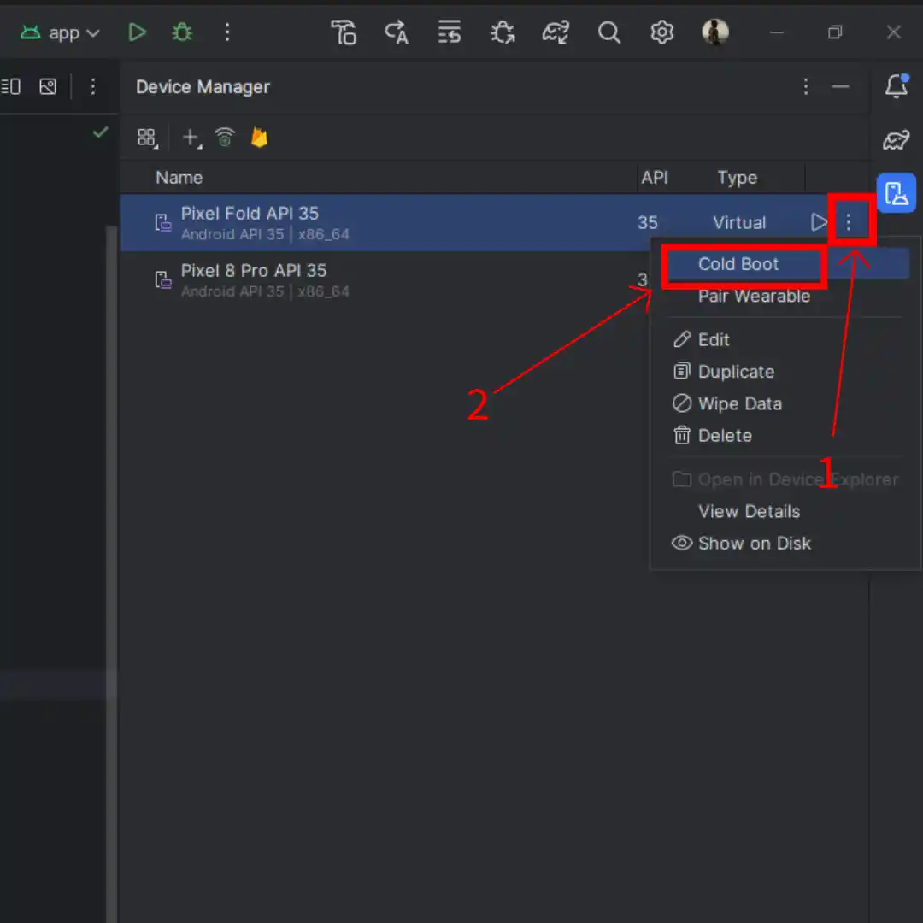Debug the app with the bug icon
923x923 pixels.
182,32
